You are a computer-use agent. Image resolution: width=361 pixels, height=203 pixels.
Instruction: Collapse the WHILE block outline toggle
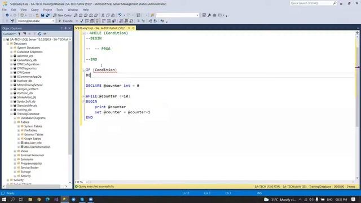[84, 96]
